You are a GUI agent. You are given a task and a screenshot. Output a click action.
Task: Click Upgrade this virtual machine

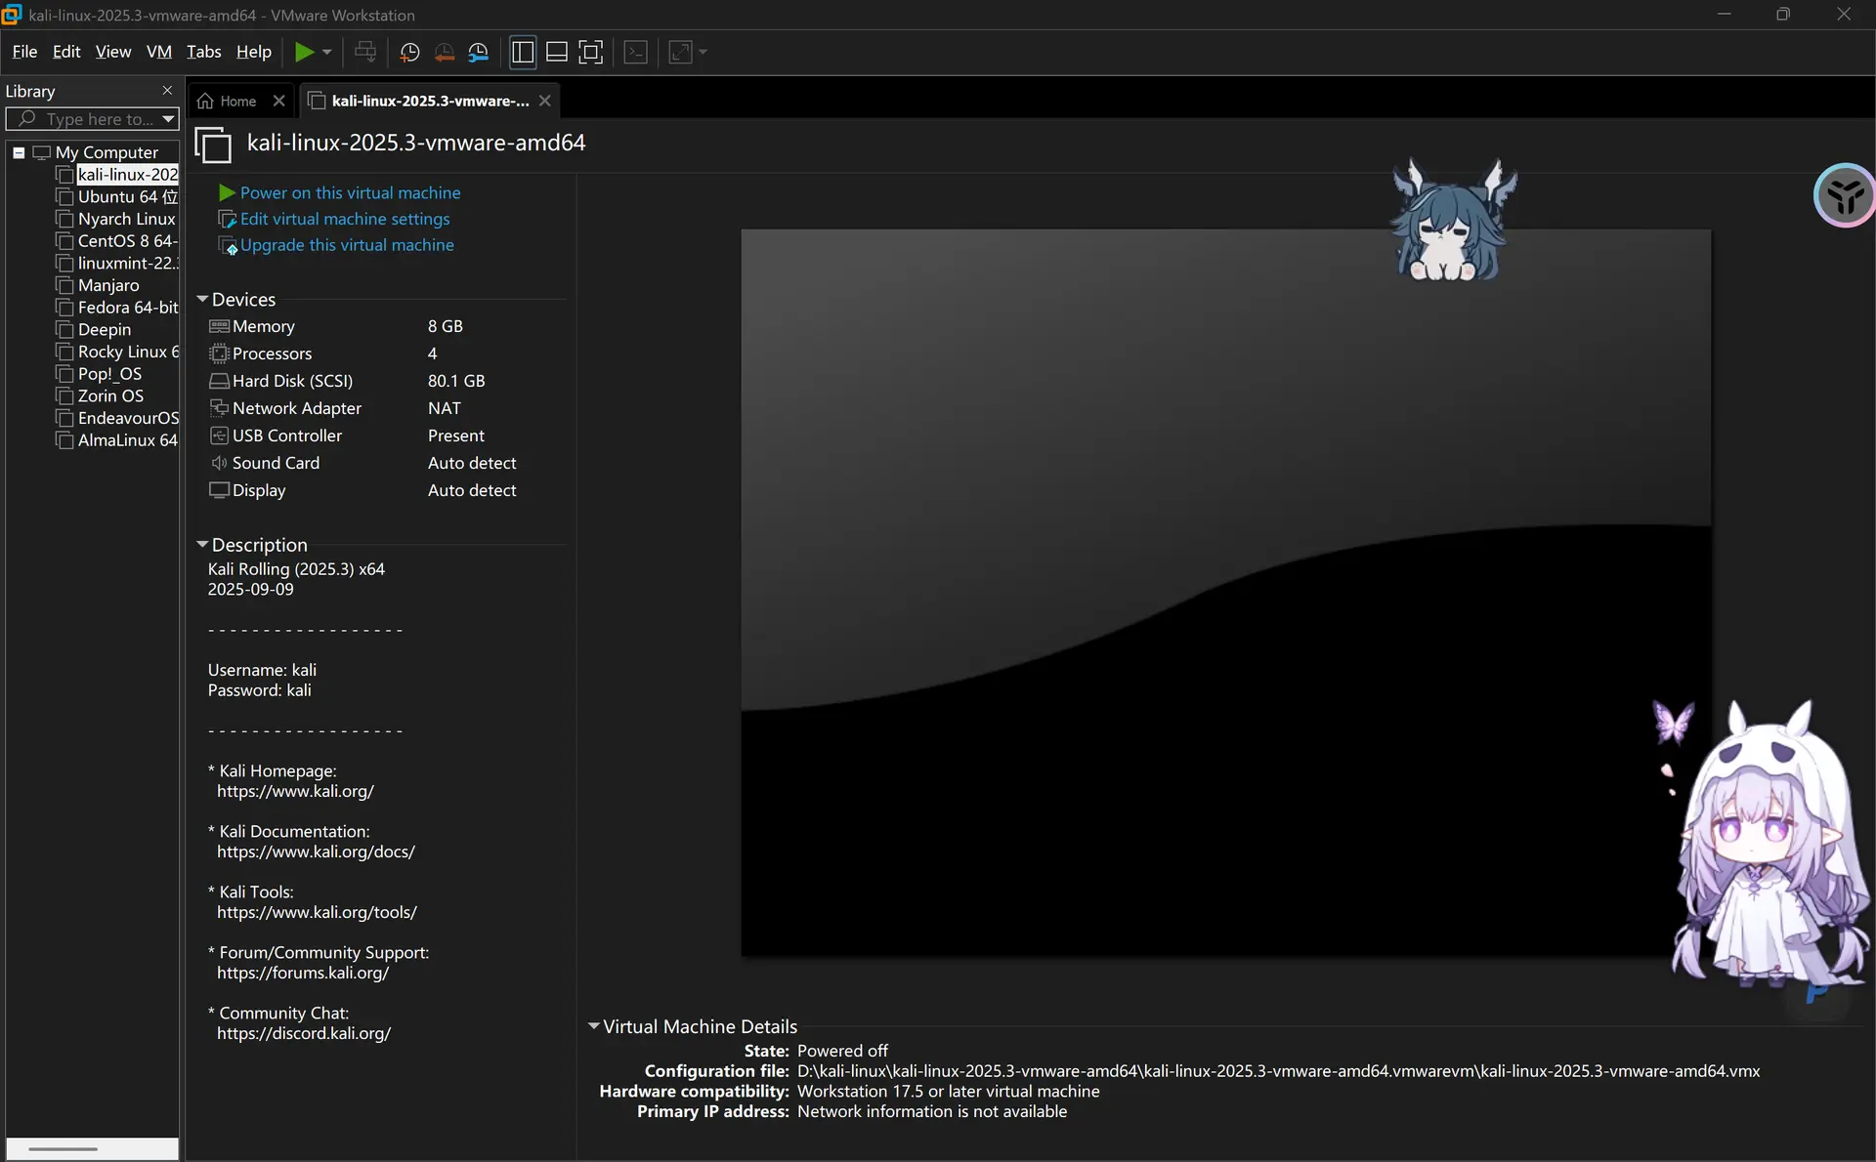(347, 245)
